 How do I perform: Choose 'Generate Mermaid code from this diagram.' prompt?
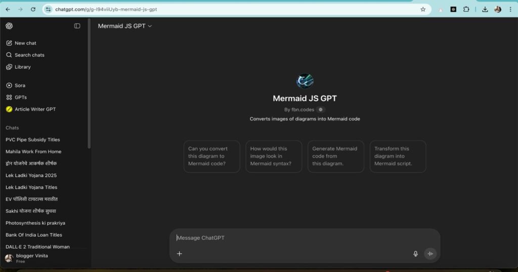[336, 156]
